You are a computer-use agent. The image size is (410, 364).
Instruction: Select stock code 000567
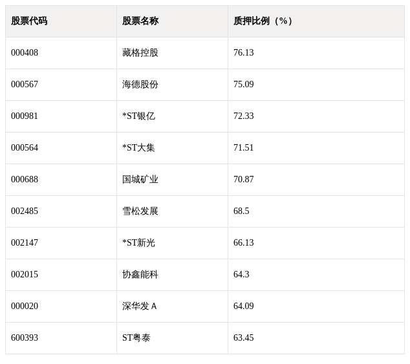(25, 84)
